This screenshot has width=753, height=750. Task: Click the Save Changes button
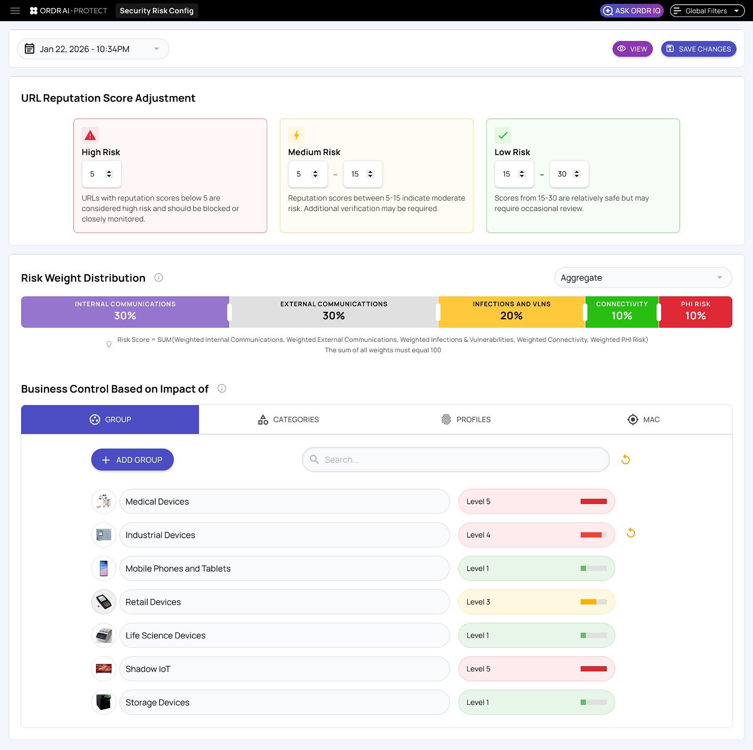tap(699, 49)
